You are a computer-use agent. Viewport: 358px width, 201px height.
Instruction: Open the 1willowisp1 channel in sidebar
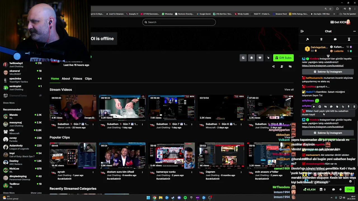pos(22,65)
